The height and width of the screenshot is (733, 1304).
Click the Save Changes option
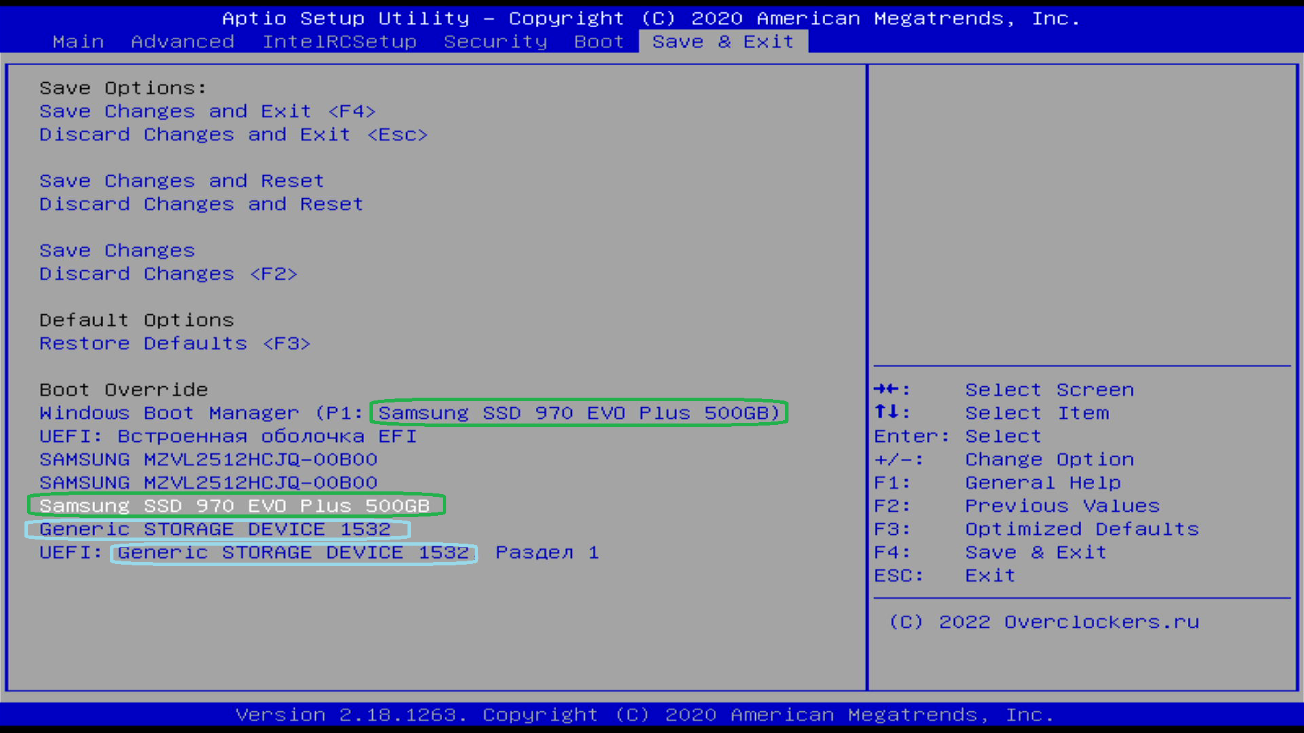[x=117, y=251]
